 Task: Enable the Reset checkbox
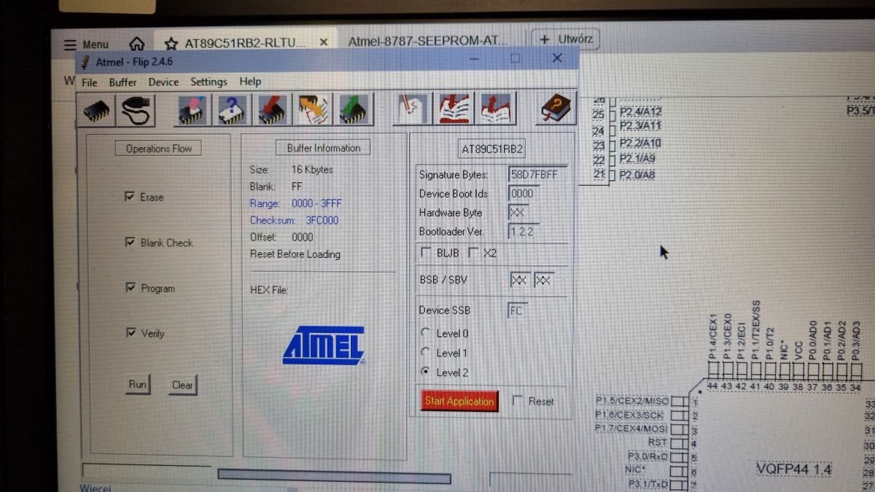(x=518, y=400)
